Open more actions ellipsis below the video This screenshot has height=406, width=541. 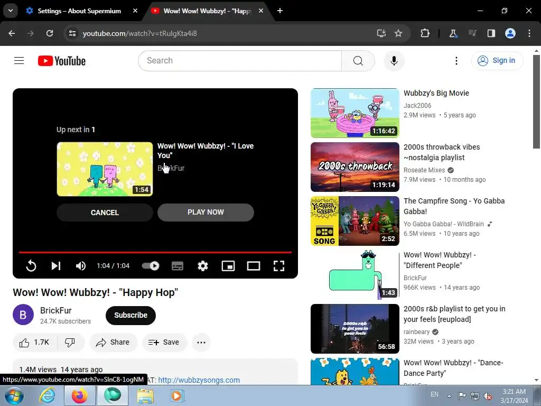[201, 342]
